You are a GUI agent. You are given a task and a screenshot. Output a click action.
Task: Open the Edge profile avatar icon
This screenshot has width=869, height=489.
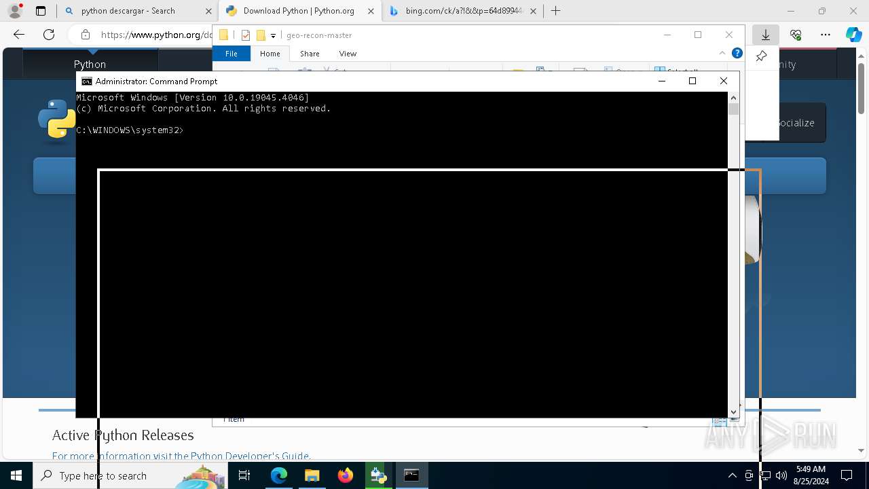click(15, 11)
